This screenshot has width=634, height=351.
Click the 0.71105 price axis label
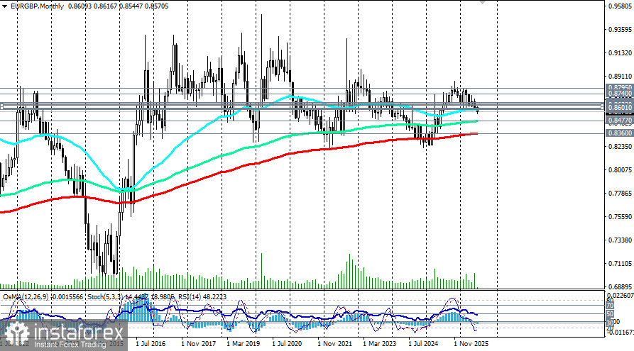coord(620,264)
